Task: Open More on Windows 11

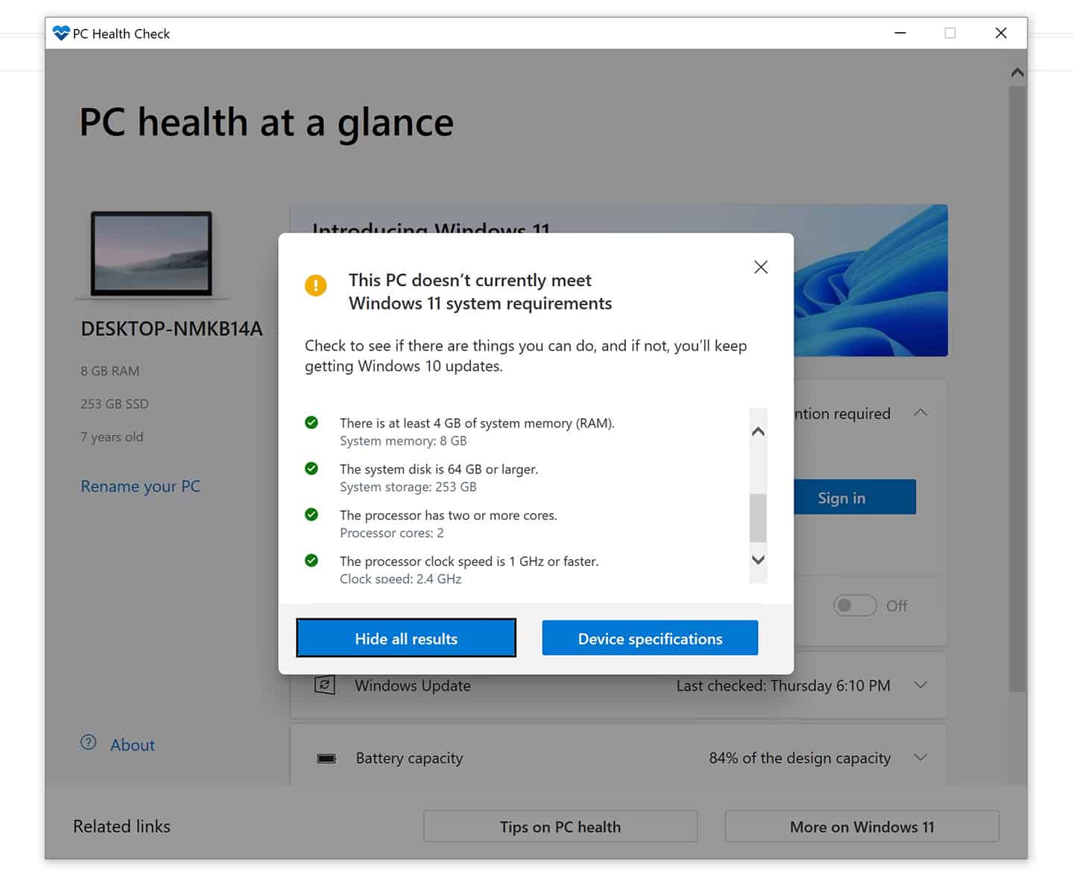Action: (x=862, y=826)
